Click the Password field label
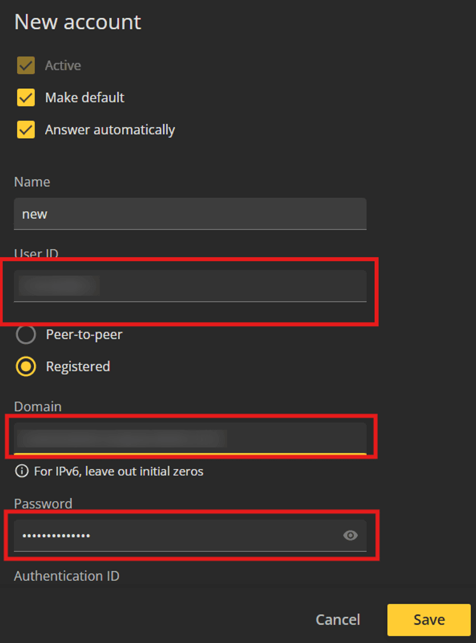Screen dimensions: 476x643 (43, 503)
